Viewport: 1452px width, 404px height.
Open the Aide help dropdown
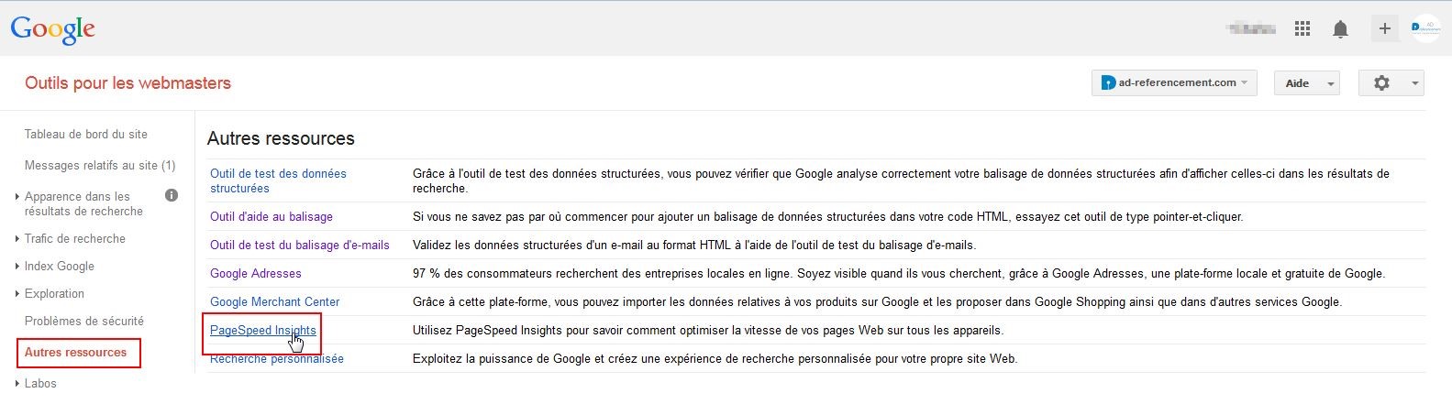coord(1306,83)
